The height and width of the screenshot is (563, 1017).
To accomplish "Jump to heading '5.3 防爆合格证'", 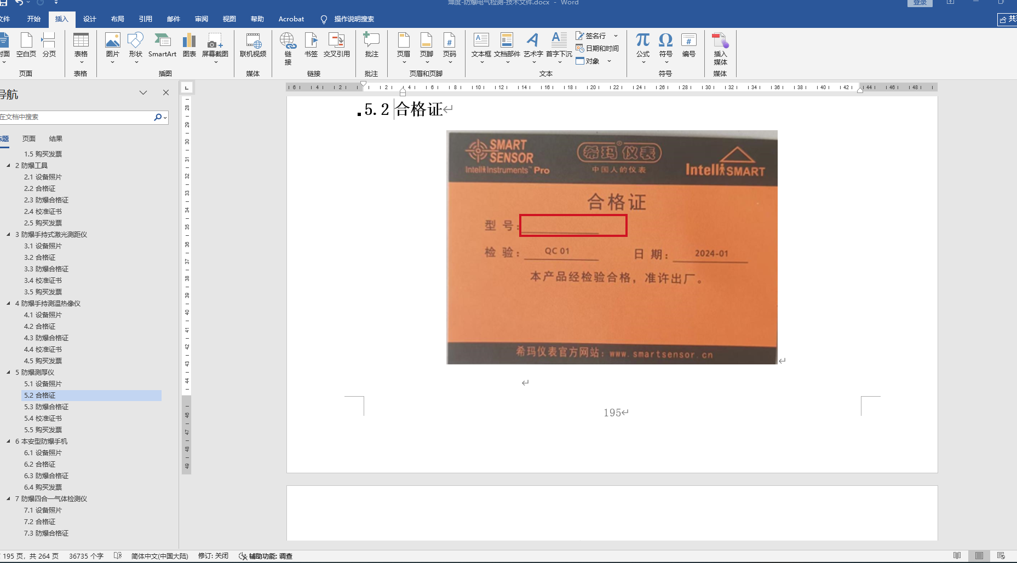I will pos(47,407).
